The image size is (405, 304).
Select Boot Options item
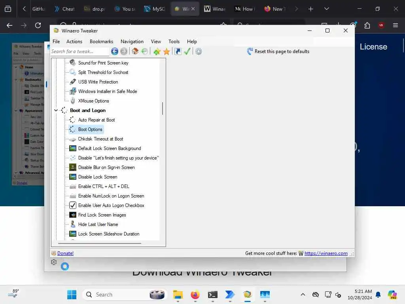(x=90, y=129)
